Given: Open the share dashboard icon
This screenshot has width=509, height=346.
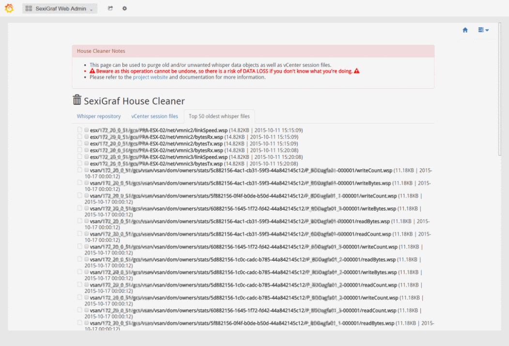Looking at the screenshot, I should (110, 8).
